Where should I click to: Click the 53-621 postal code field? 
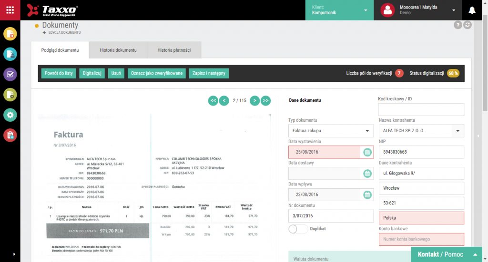click(421, 203)
